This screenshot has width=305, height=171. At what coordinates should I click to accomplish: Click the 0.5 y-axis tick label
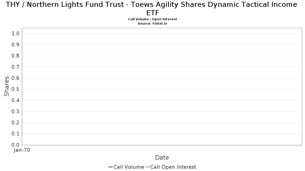click(16, 89)
